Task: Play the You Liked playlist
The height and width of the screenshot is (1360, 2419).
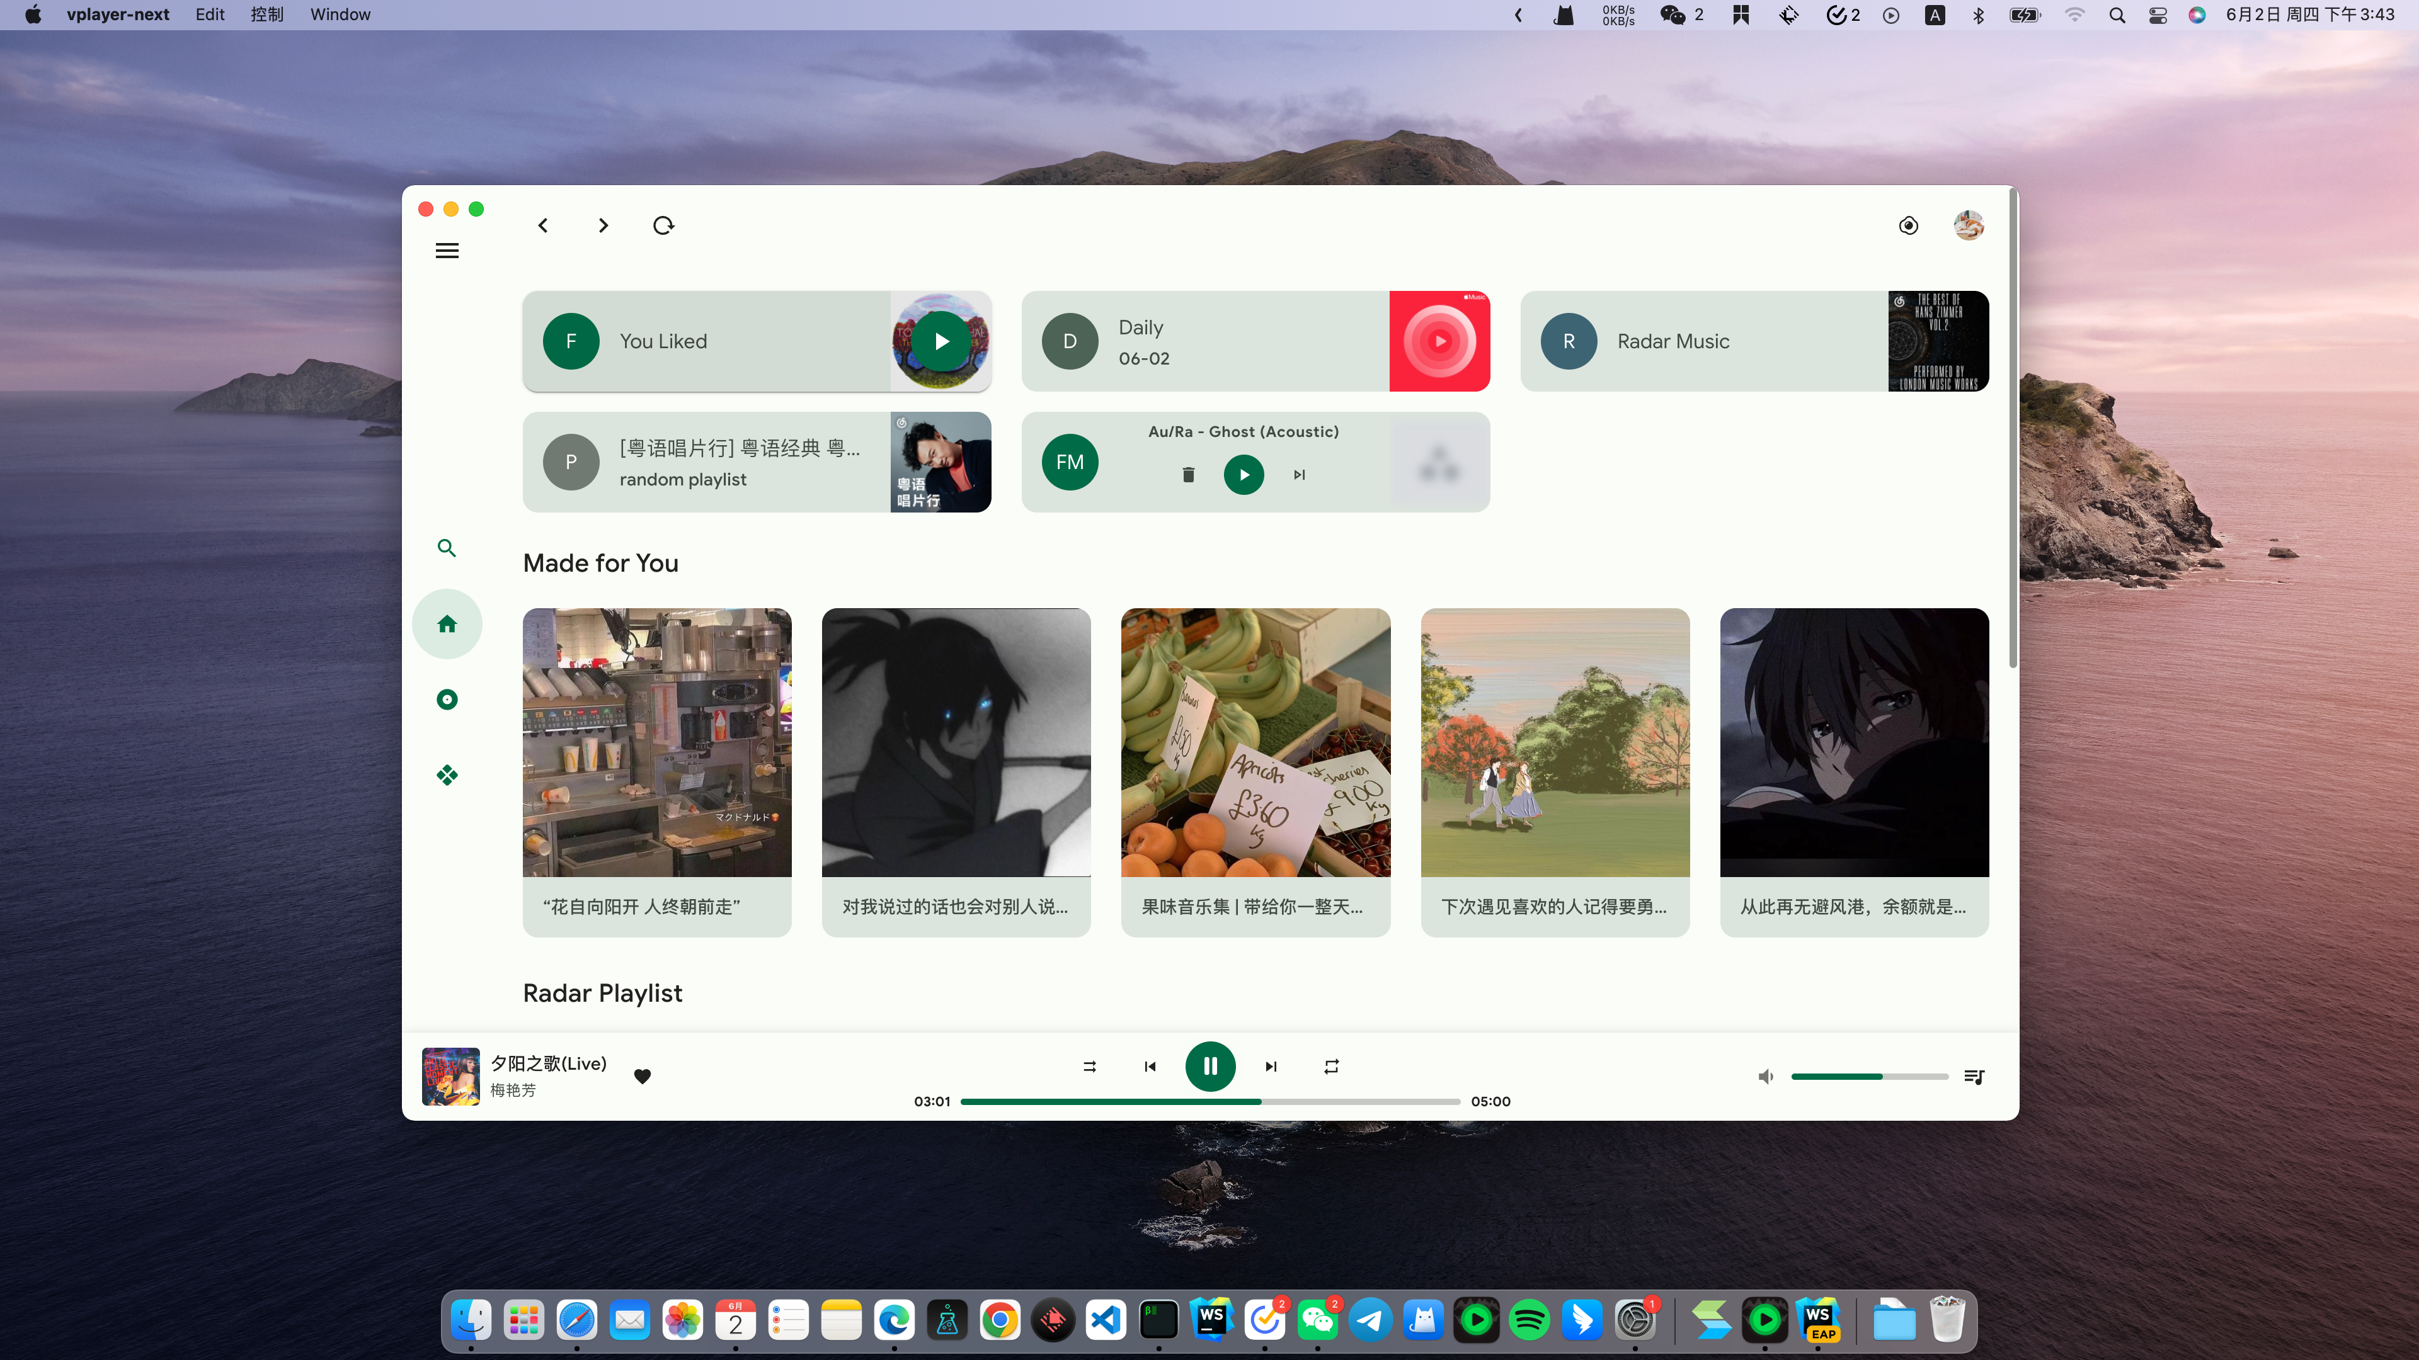Action: (x=941, y=342)
